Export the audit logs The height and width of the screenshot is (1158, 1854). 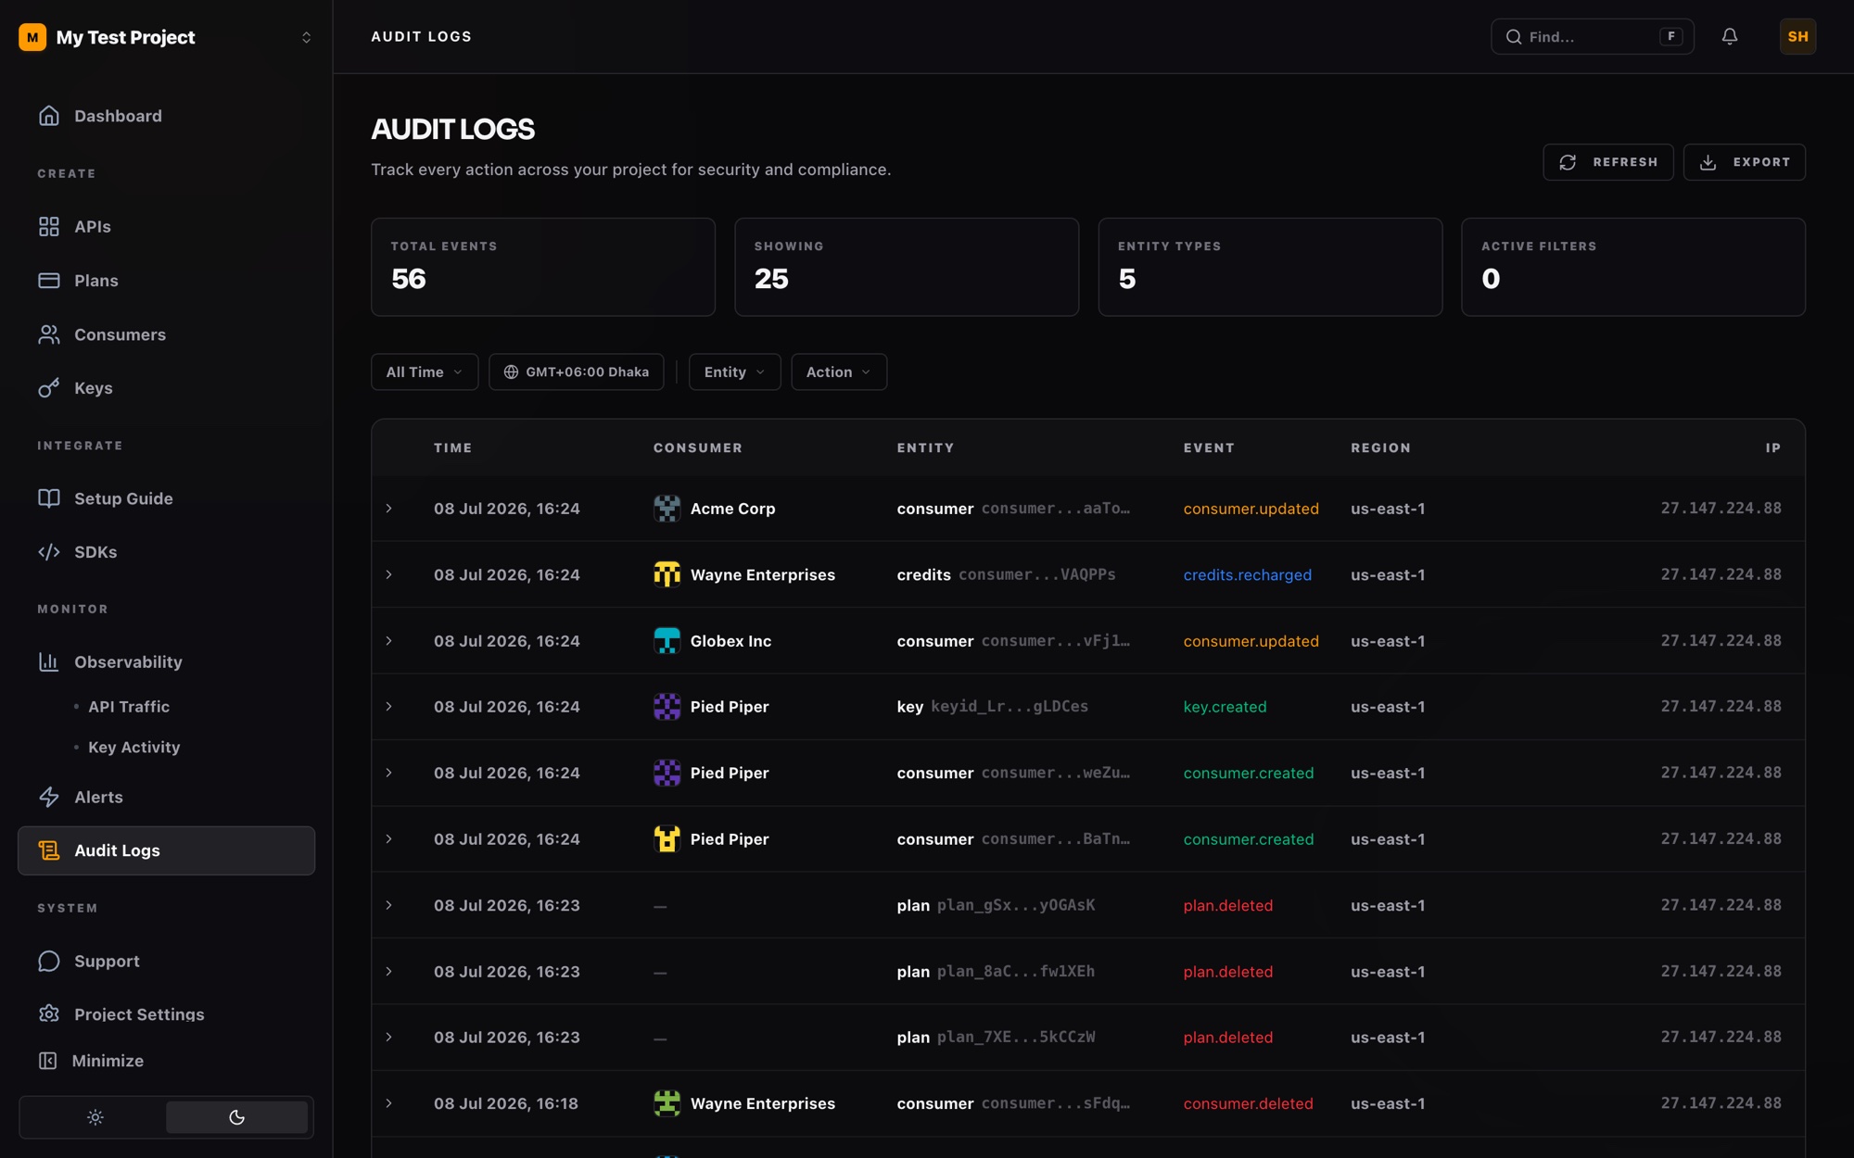point(1744,162)
